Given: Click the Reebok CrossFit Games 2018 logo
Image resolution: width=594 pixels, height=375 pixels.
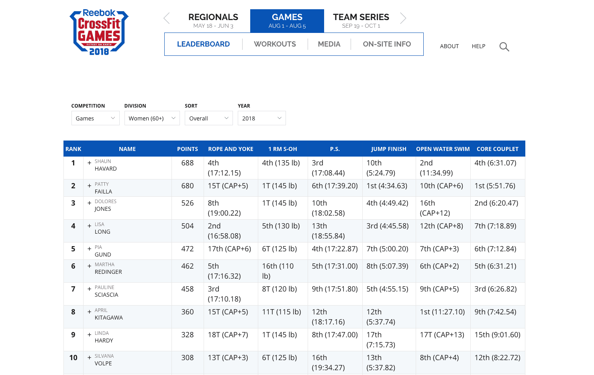Looking at the screenshot, I should click(x=99, y=32).
